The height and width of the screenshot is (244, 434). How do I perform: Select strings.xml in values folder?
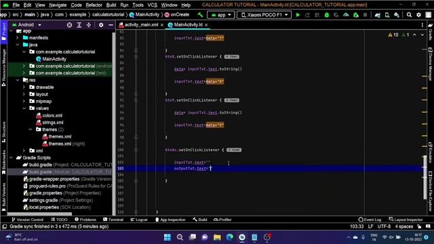[50, 122]
